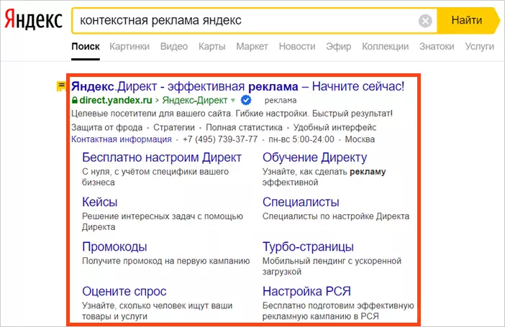This screenshot has width=505, height=327.
Task: Click the direct.yandex.ru URL
Action: coord(116,101)
